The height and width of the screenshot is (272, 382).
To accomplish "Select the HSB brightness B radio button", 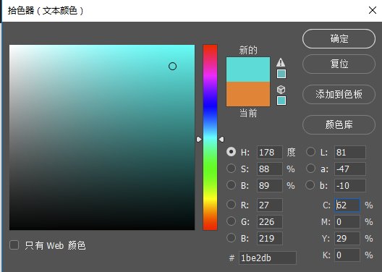I will click(231, 184).
